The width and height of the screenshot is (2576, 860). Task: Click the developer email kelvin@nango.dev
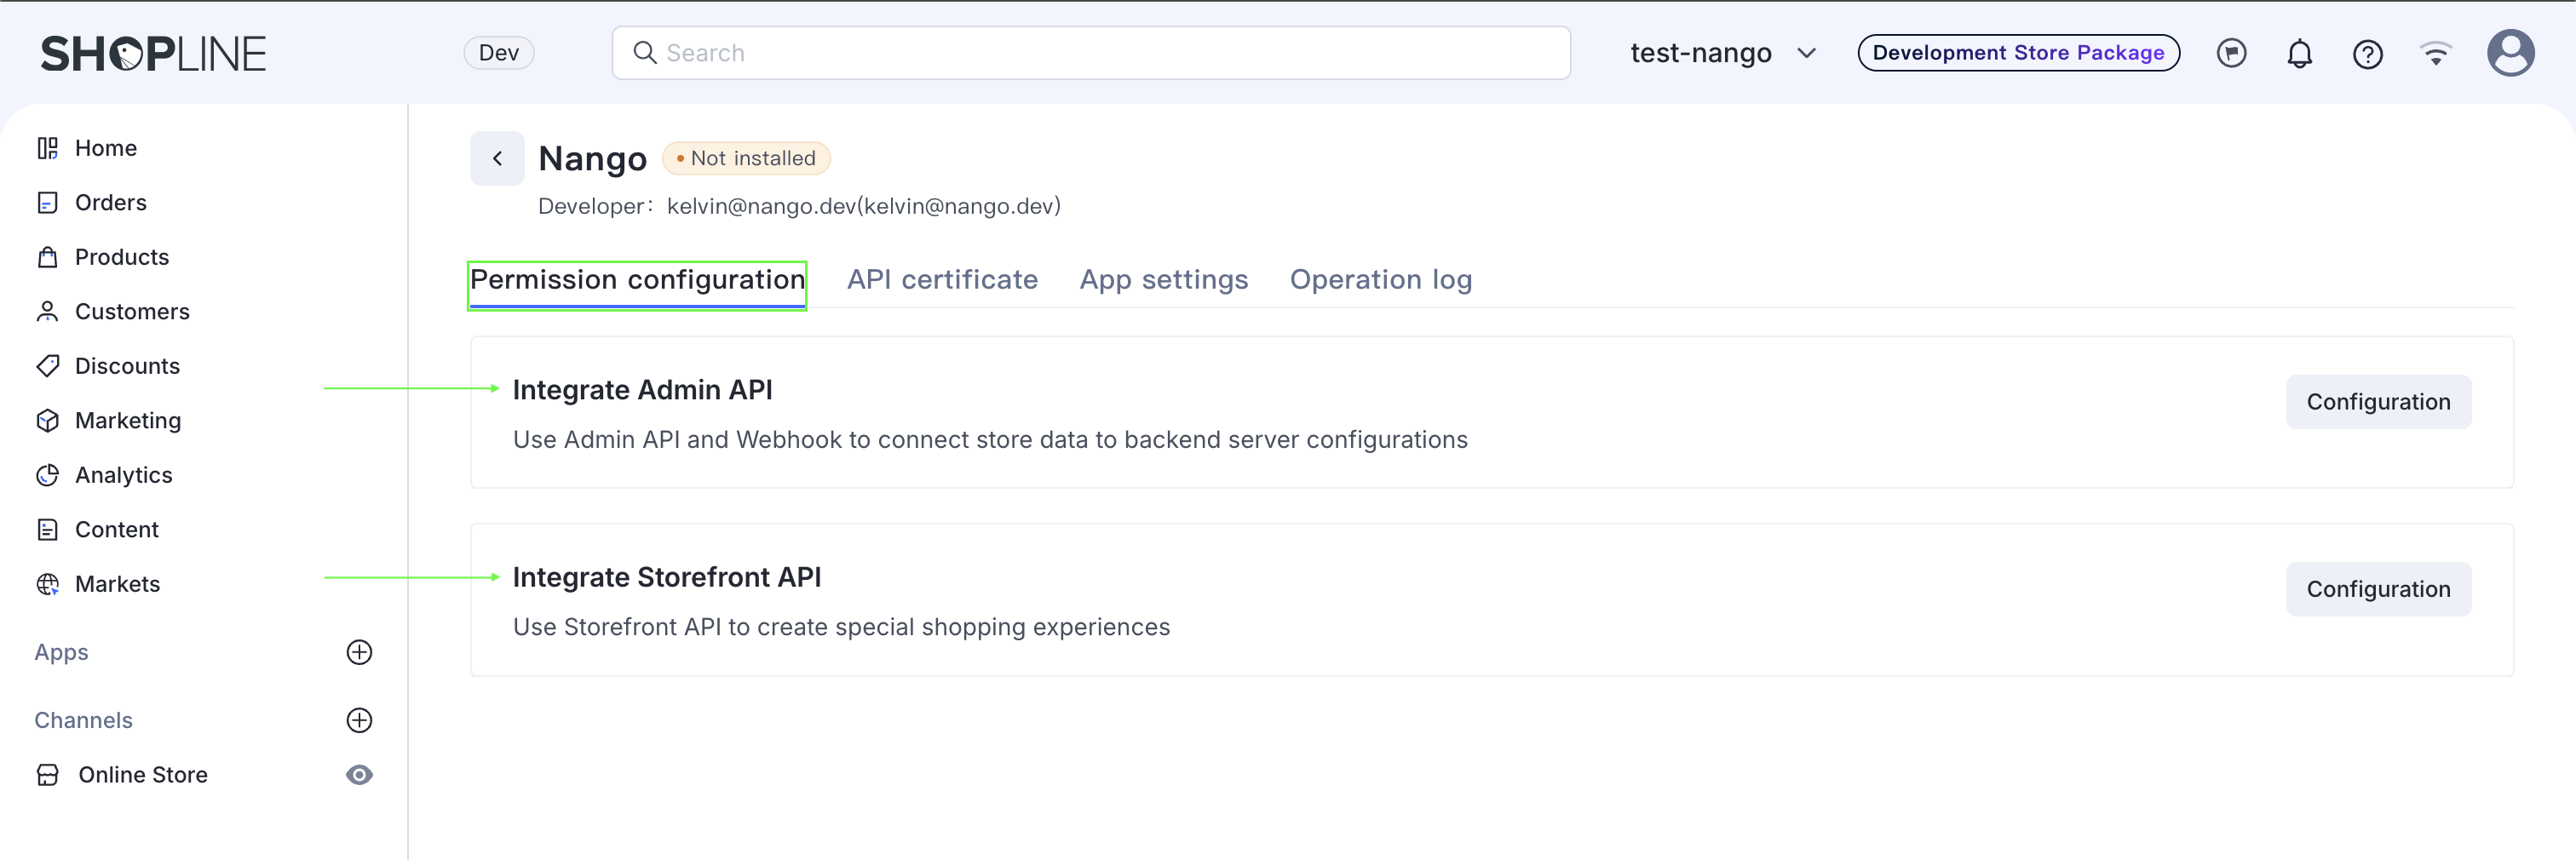(863, 206)
